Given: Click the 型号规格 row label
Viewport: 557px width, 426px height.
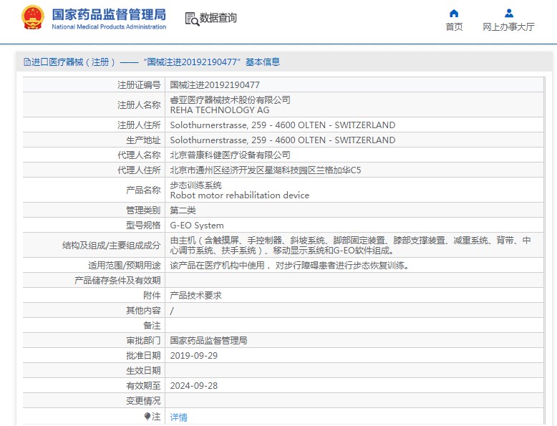Looking at the screenshot, I should (x=143, y=226).
